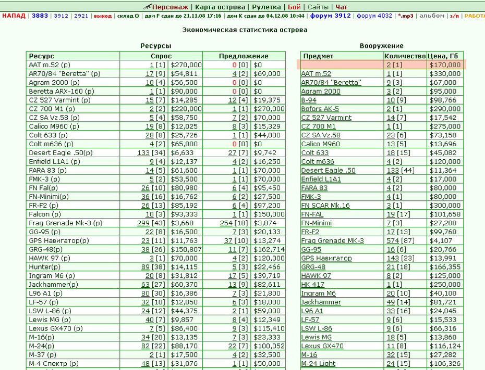This screenshot has height=370, width=485.
Task: Open the 2921 link in second bar
Action: tap(81, 16)
